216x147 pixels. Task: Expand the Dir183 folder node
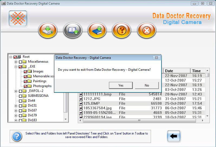click(x=16, y=120)
